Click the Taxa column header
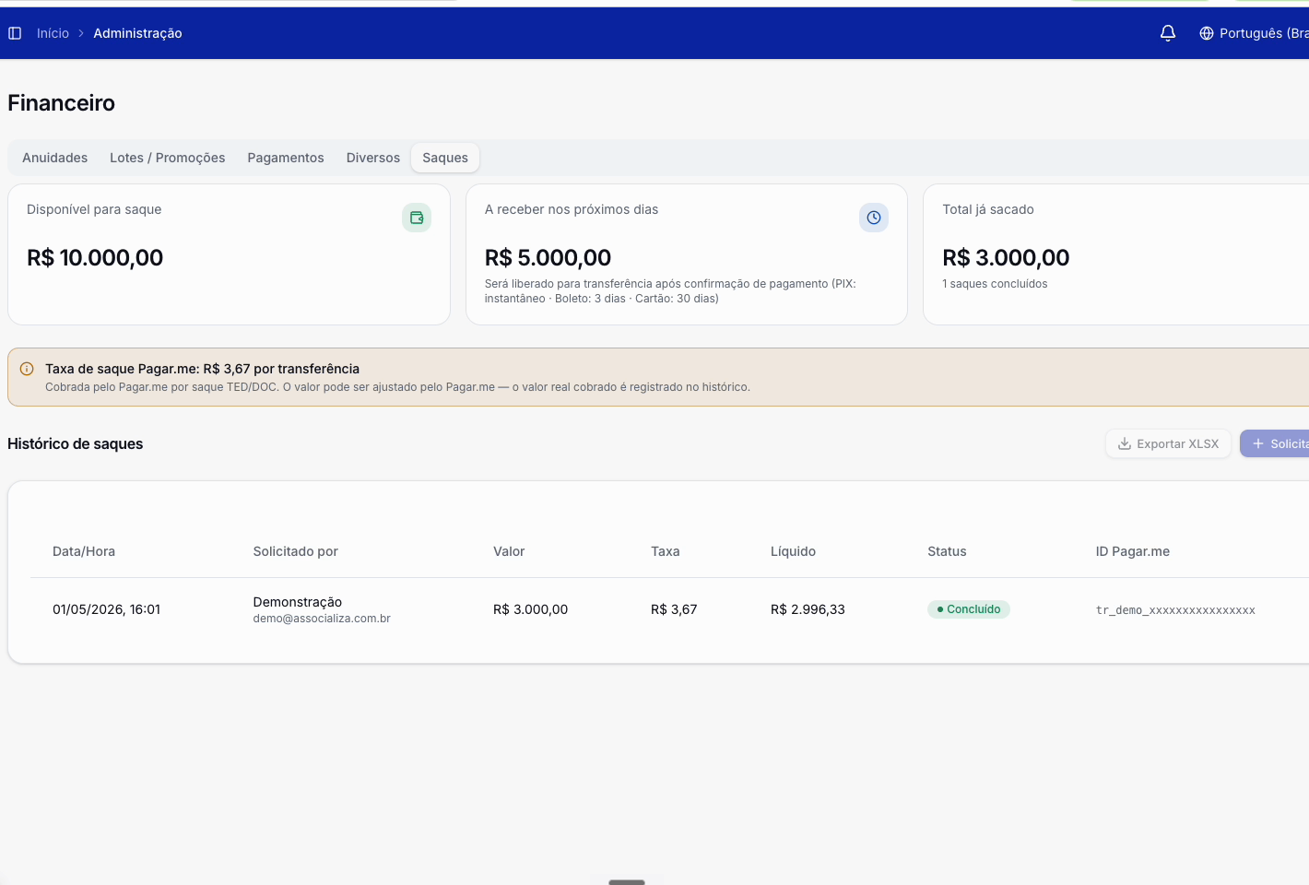1309x885 pixels. pyautogui.click(x=666, y=551)
